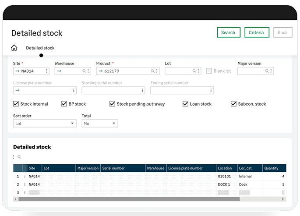Uncheck Stock pending put-away checkbox

(x=112, y=104)
